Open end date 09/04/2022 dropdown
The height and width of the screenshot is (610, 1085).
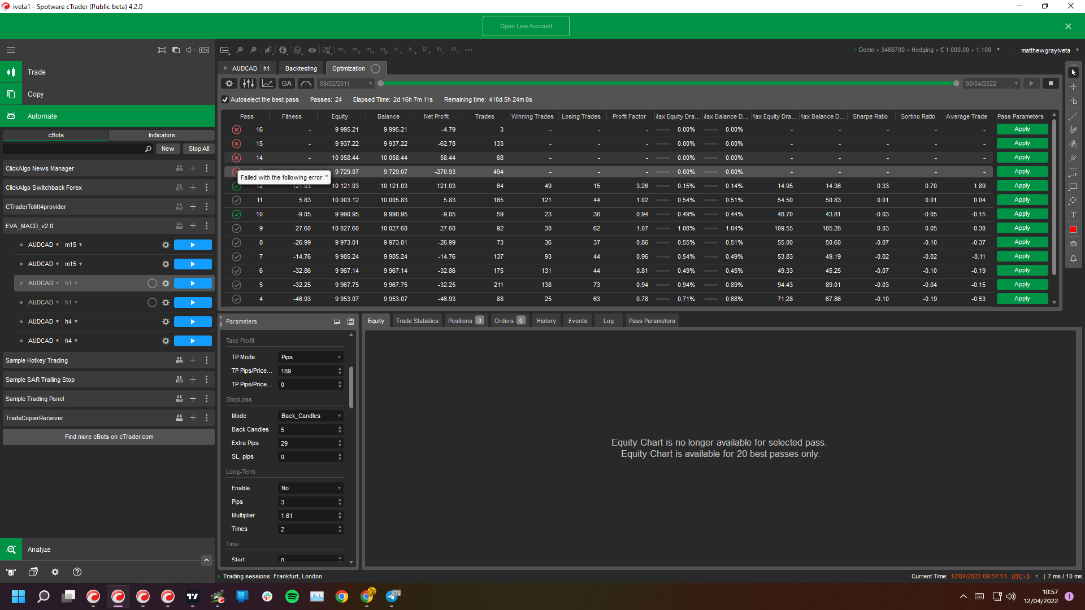coord(992,84)
